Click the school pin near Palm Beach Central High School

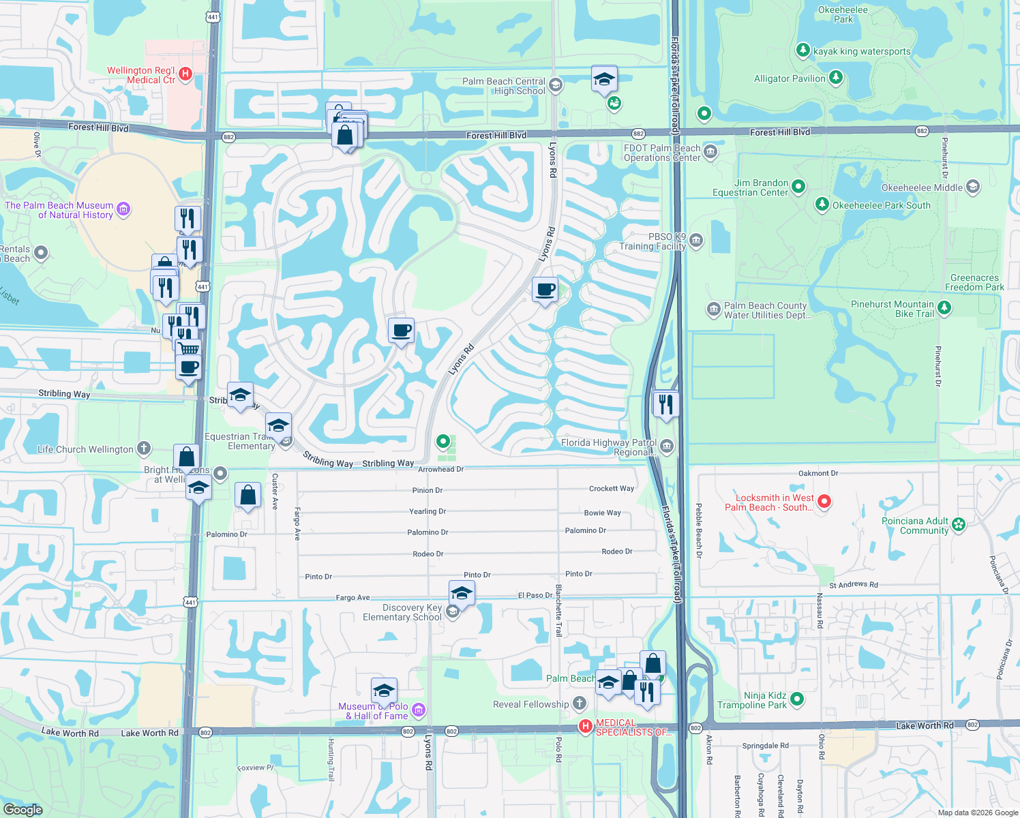tap(604, 79)
